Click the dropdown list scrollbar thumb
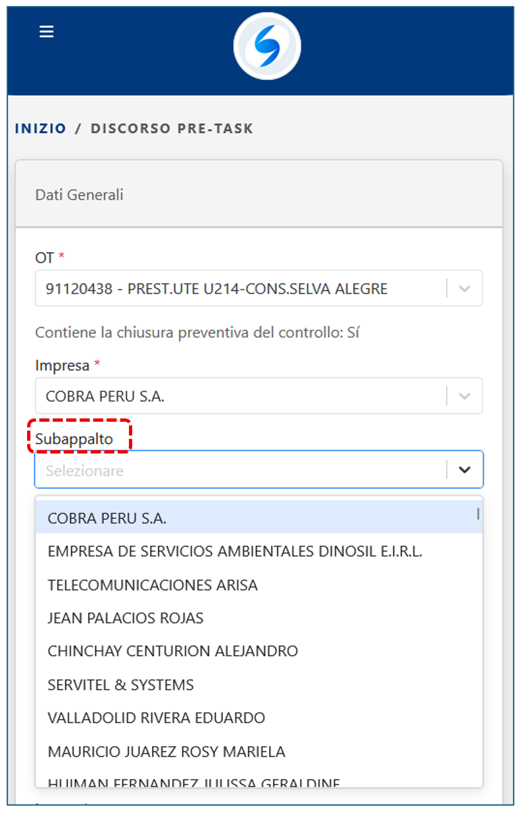The height and width of the screenshot is (813, 521). pyautogui.click(x=478, y=513)
